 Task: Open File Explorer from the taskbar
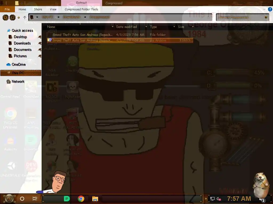[95, 199]
